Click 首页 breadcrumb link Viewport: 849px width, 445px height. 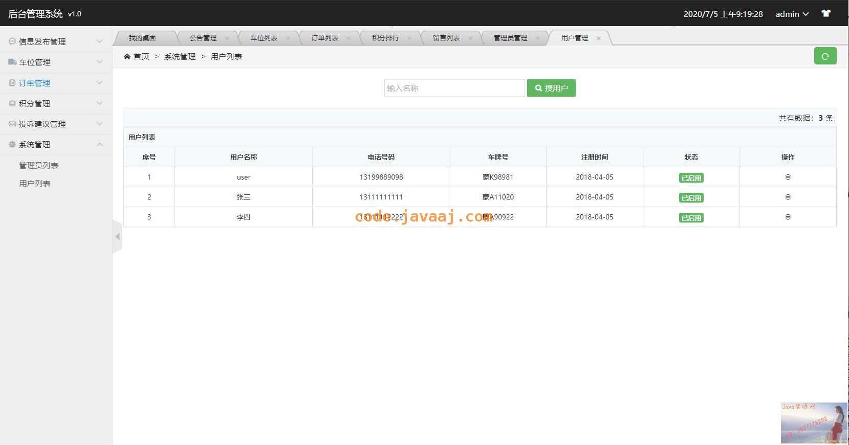click(141, 57)
